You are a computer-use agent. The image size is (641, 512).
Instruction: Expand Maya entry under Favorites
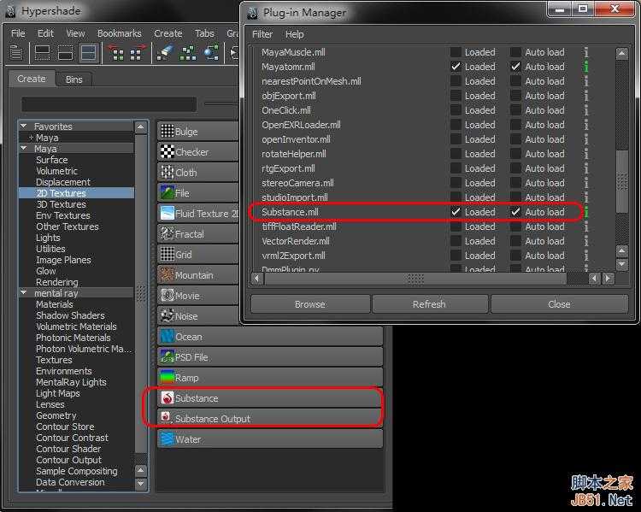[x=31, y=138]
